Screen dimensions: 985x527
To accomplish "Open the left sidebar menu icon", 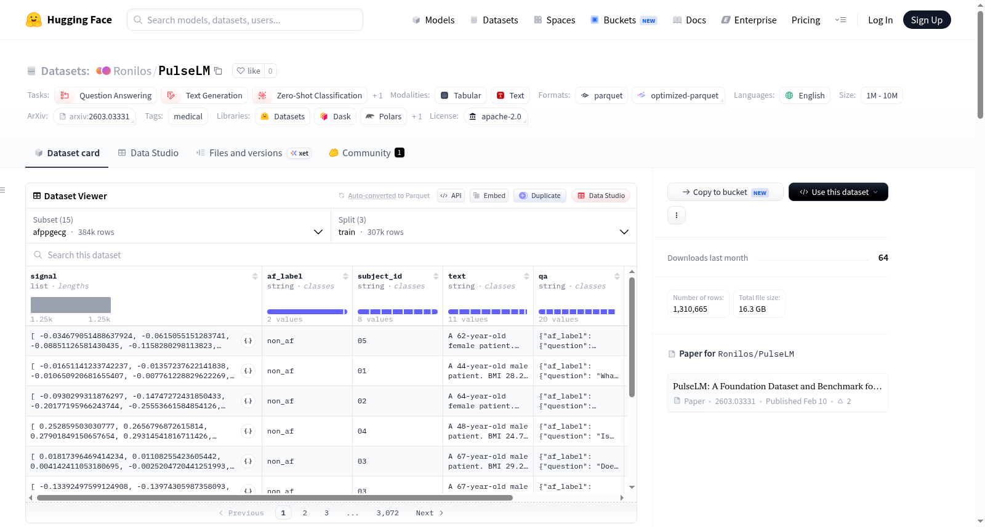I will (3, 190).
